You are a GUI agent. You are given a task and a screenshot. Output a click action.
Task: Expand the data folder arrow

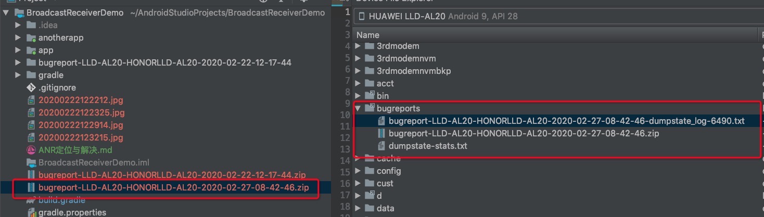(x=358, y=208)
